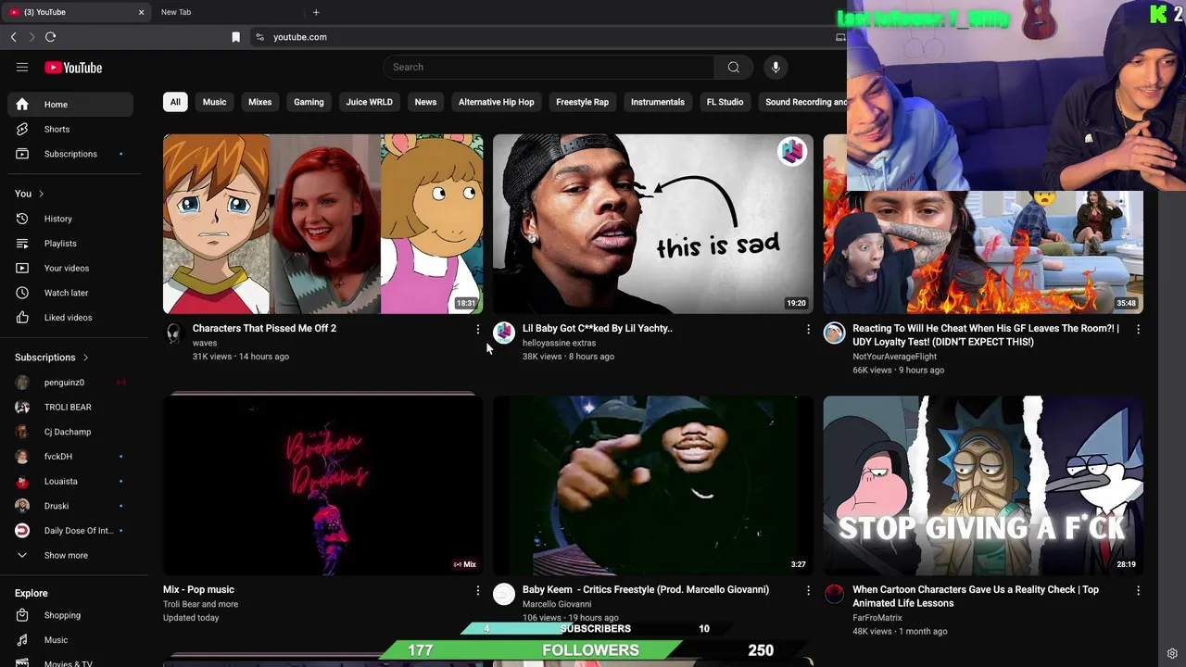This screenshot has height=667, width=1186.
Task: Open Daily Dose Of Int... subscription
Action: (x=70, y=531)
